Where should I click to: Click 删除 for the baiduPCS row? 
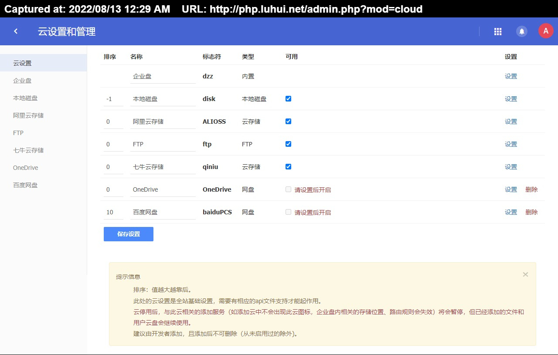531,212
